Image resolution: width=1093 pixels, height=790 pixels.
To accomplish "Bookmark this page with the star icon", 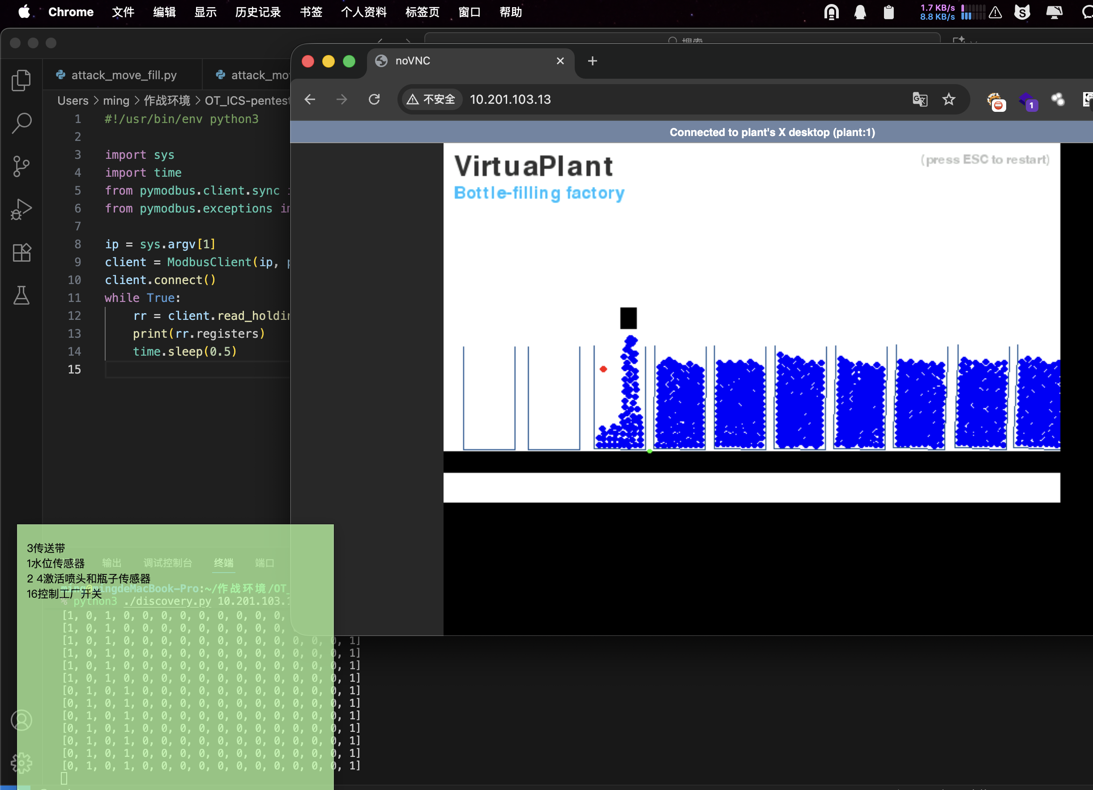I will pyautogui.click(x=948, y=100).
